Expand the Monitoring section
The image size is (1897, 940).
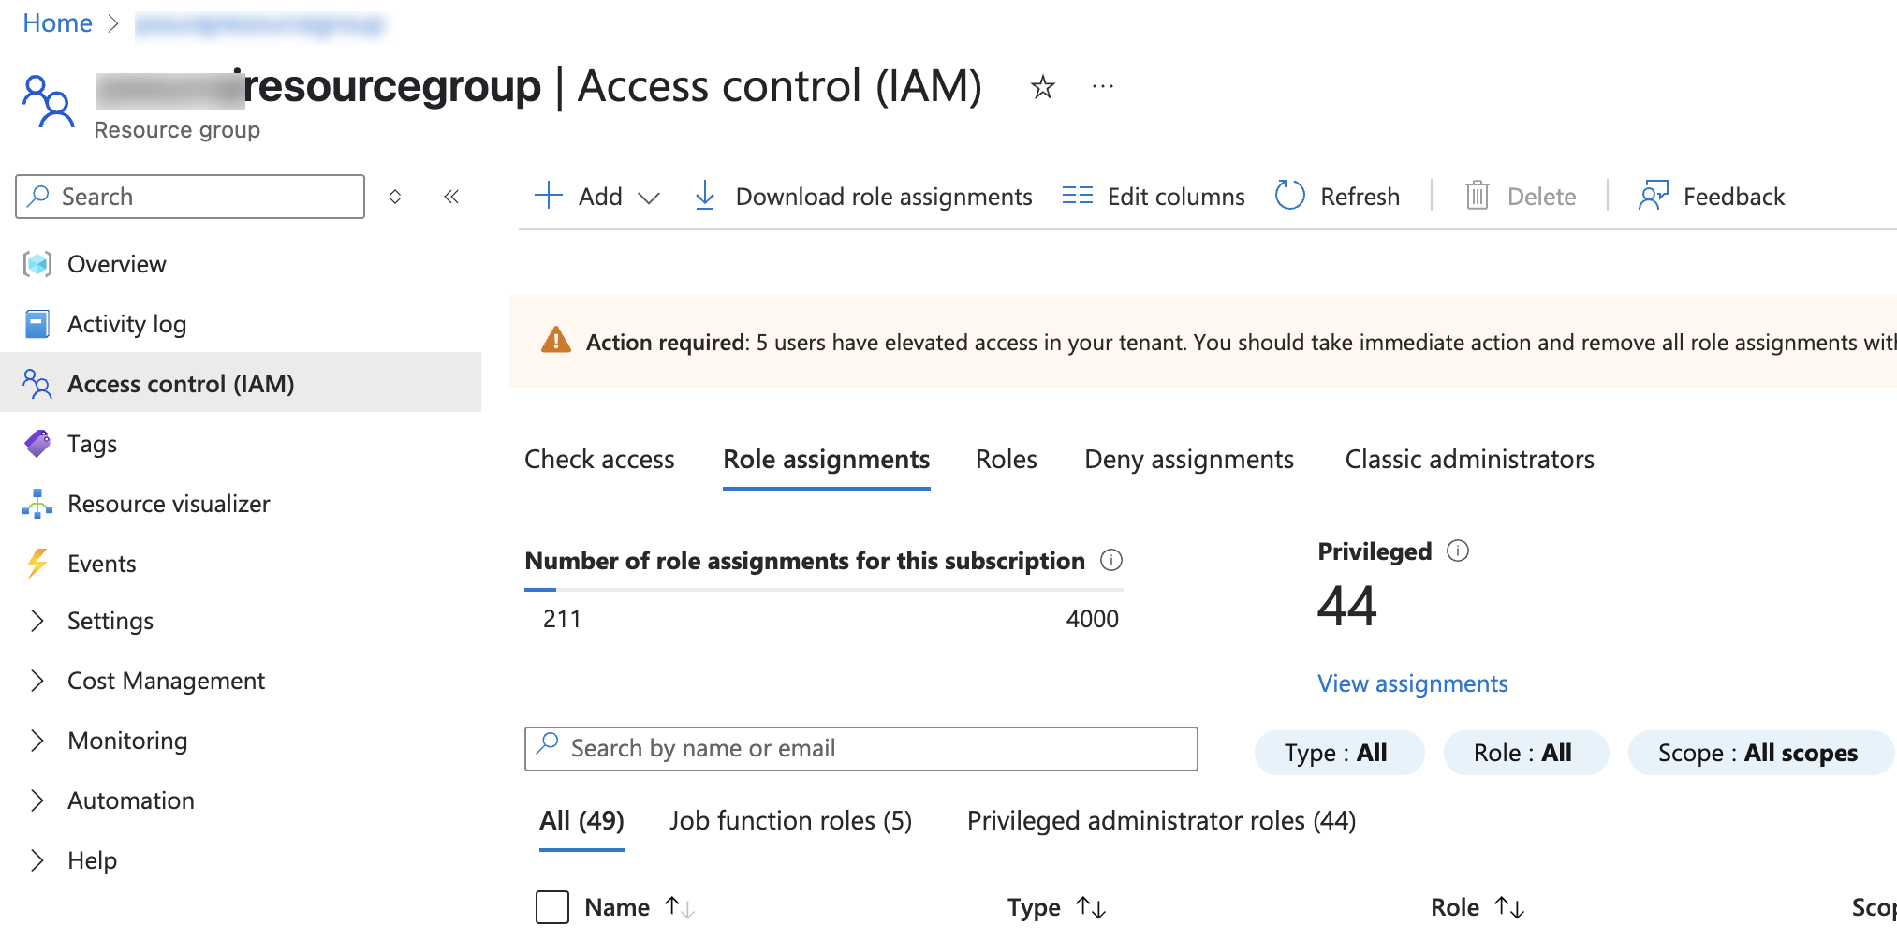point(37,741)
